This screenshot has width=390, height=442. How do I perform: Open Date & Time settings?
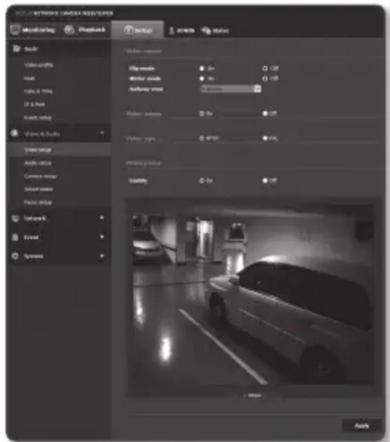coord(38,91)
